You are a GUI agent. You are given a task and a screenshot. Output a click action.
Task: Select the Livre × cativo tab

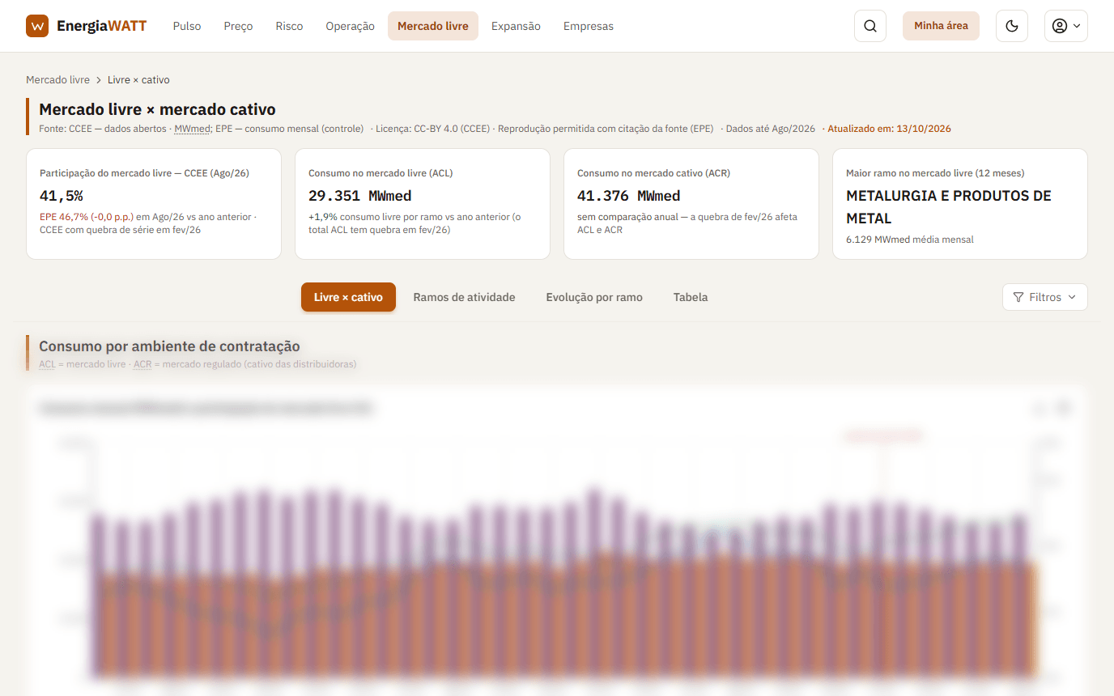[348, 297]
